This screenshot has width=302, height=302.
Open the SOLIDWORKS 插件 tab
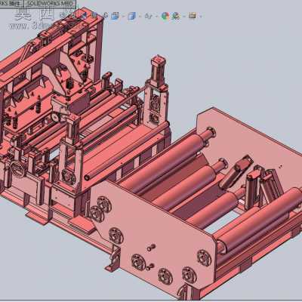point(12,3)
